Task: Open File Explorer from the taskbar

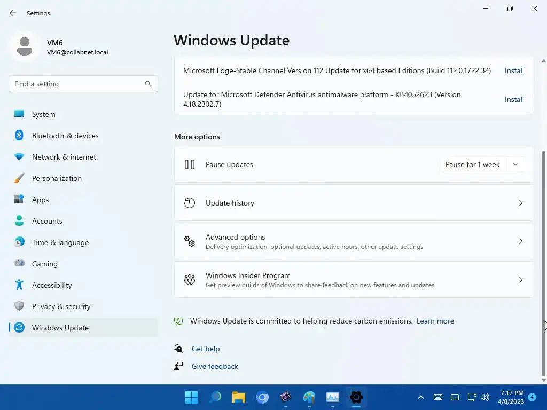Action: [239, 397]
